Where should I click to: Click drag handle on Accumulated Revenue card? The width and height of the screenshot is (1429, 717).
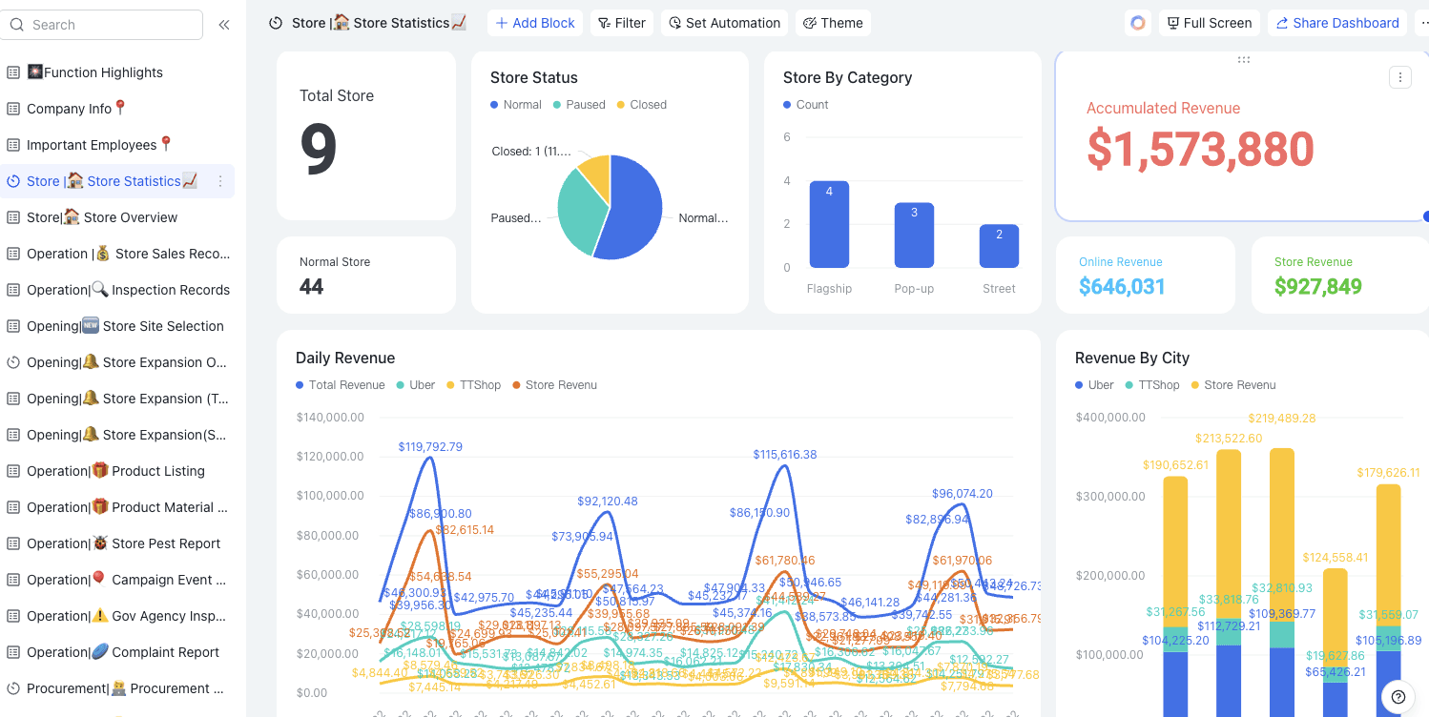point(1243,59)
